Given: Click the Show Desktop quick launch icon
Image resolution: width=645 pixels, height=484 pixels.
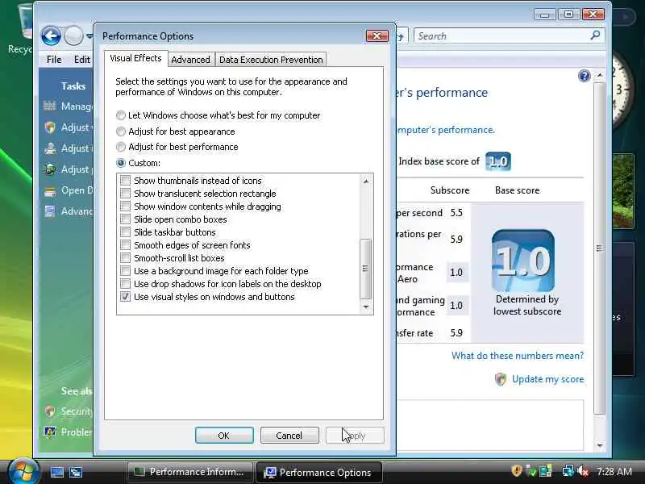Looking at the screenshot, I should click(57, 472).
